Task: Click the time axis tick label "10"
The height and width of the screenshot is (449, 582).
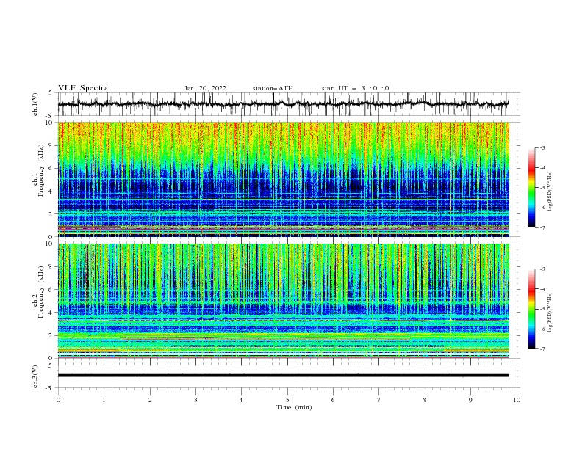Action: [517, 400]
